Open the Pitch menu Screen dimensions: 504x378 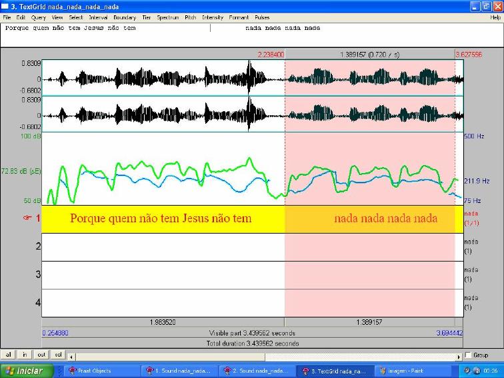coord(190,18)
